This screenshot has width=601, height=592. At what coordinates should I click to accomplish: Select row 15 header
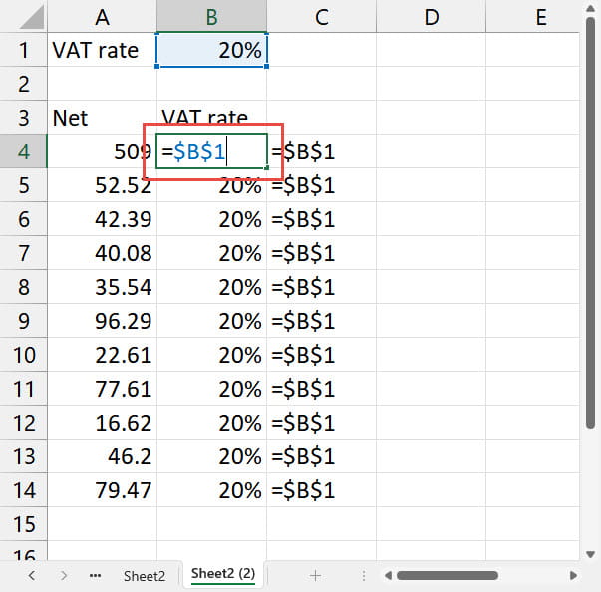click(x=23, y=523)
